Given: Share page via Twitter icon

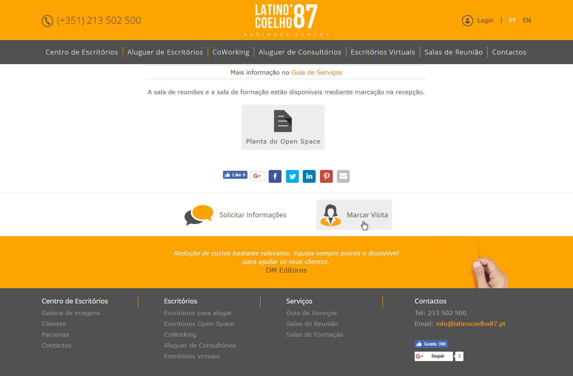Looking at the screenshot, I should (x=292, y=176).
